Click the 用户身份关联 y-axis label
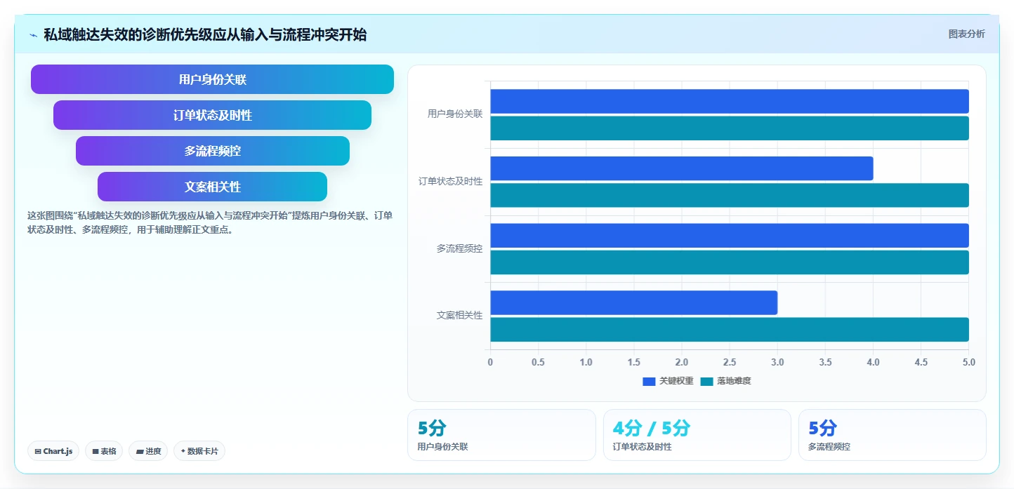 [455, 114]
